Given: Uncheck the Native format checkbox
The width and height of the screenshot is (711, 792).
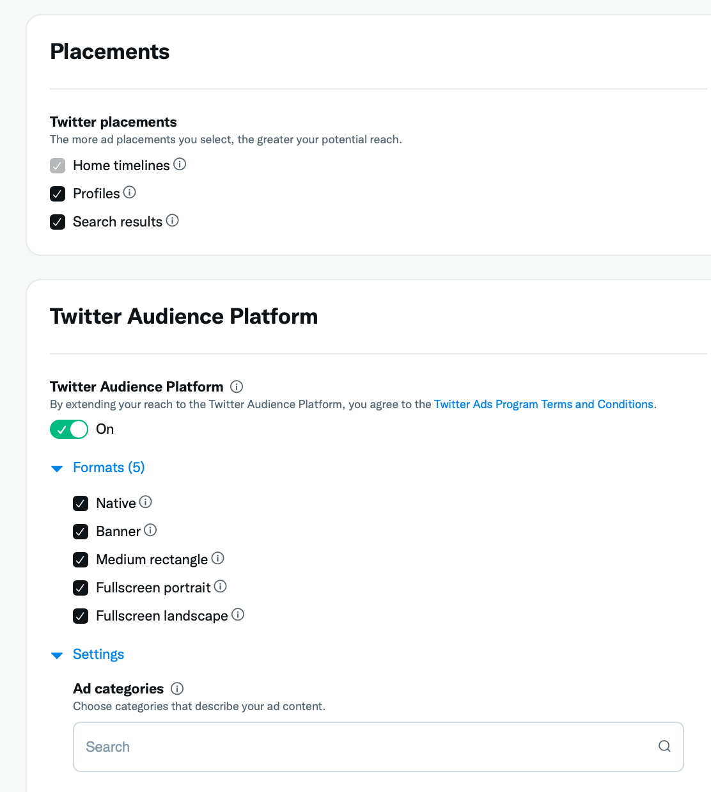Looking at the screenshot, I should click(x=81, y=503).
